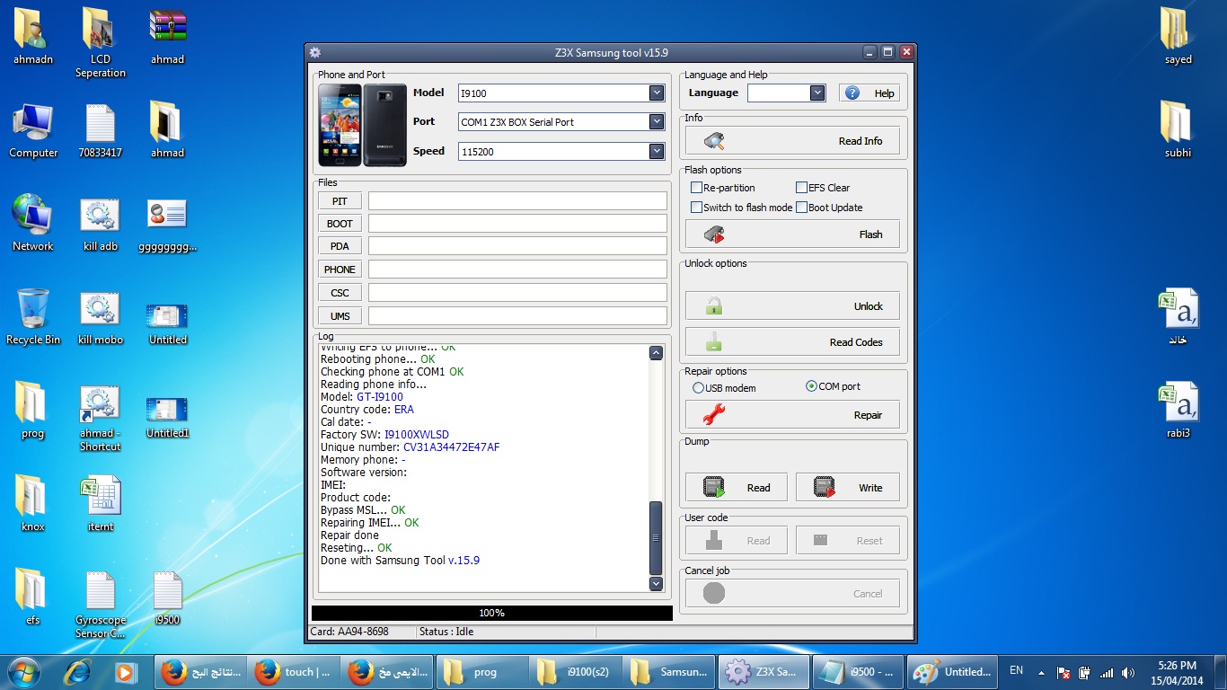This screenshot has width=1227, height=690.
Task: Click the BOOT file path field
Action: coord(517,224)
